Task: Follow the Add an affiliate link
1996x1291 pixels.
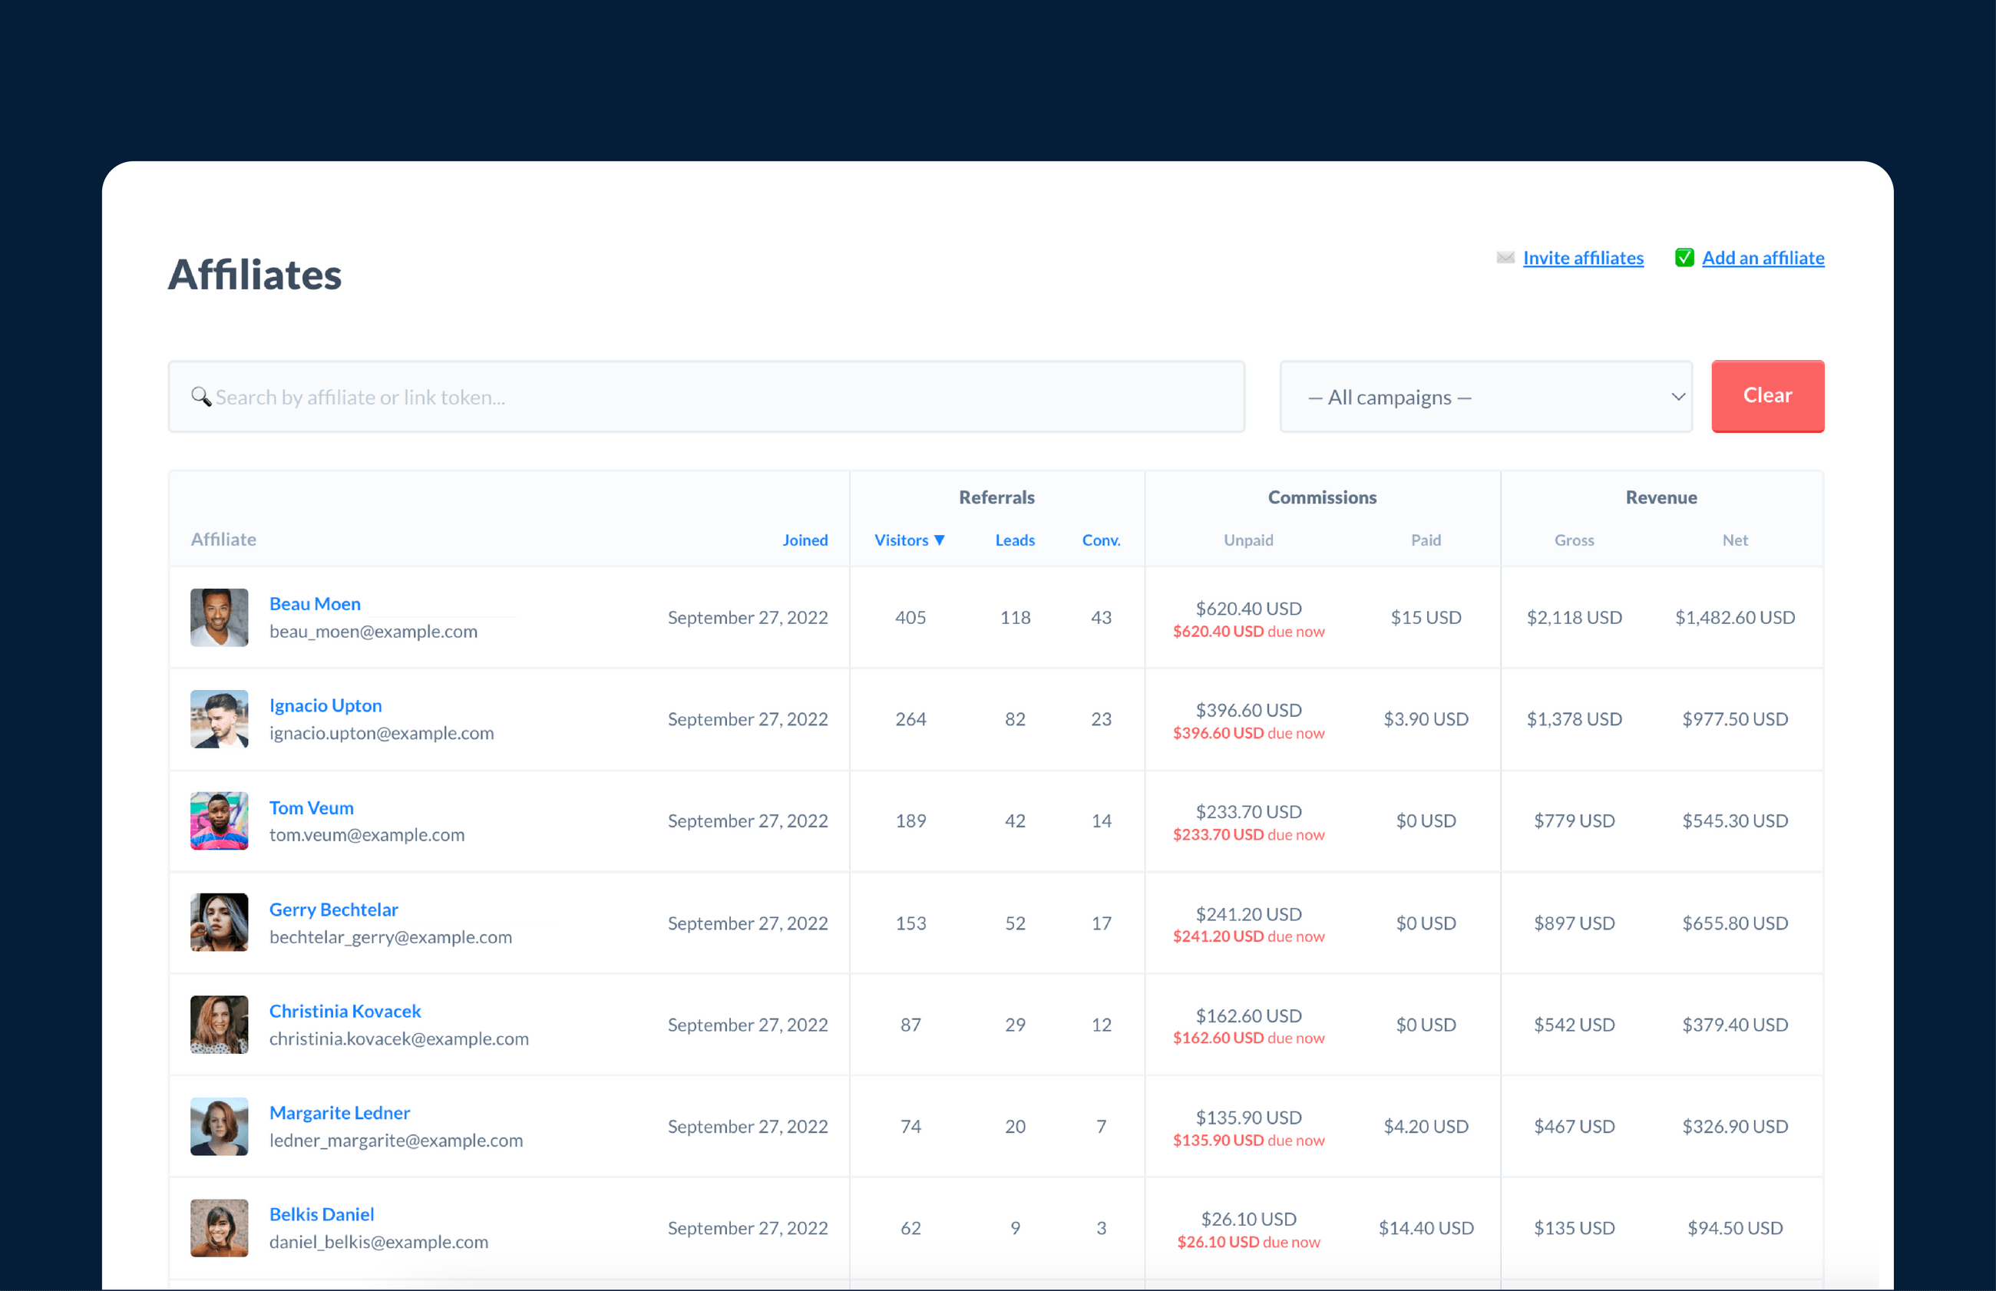Action: point(1763,258)
